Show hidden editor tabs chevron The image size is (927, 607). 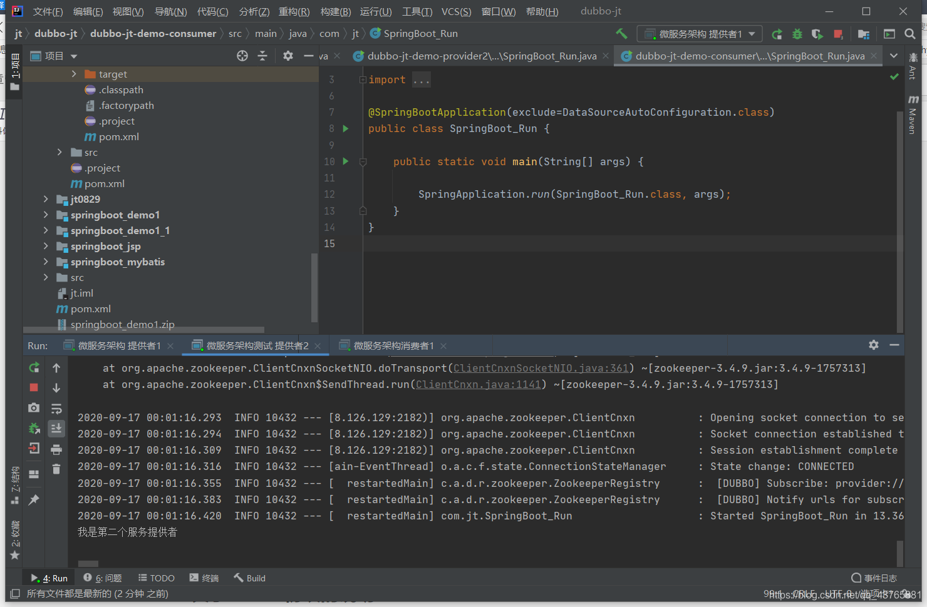click(894, 56)
